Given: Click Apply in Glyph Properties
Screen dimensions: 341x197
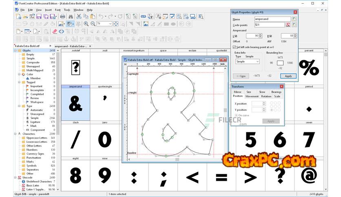Looking at the screenshot, I should click(x=288, y=76).
